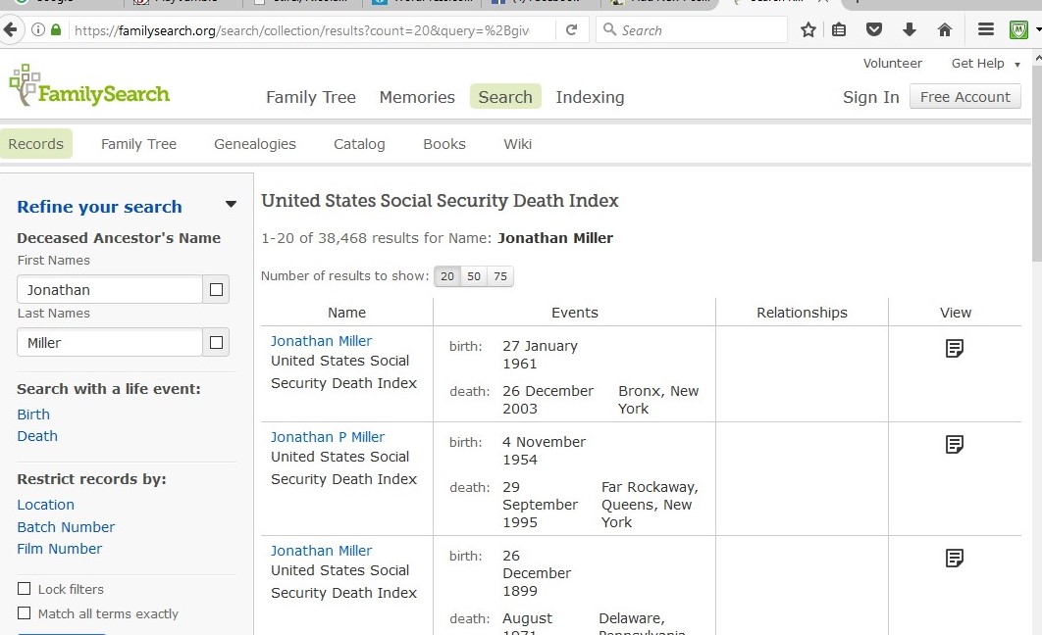The height and width of the screenshot is (635, 1042).
Task: Click the familysearch.org URL address bar
Action: pos(302,29)
